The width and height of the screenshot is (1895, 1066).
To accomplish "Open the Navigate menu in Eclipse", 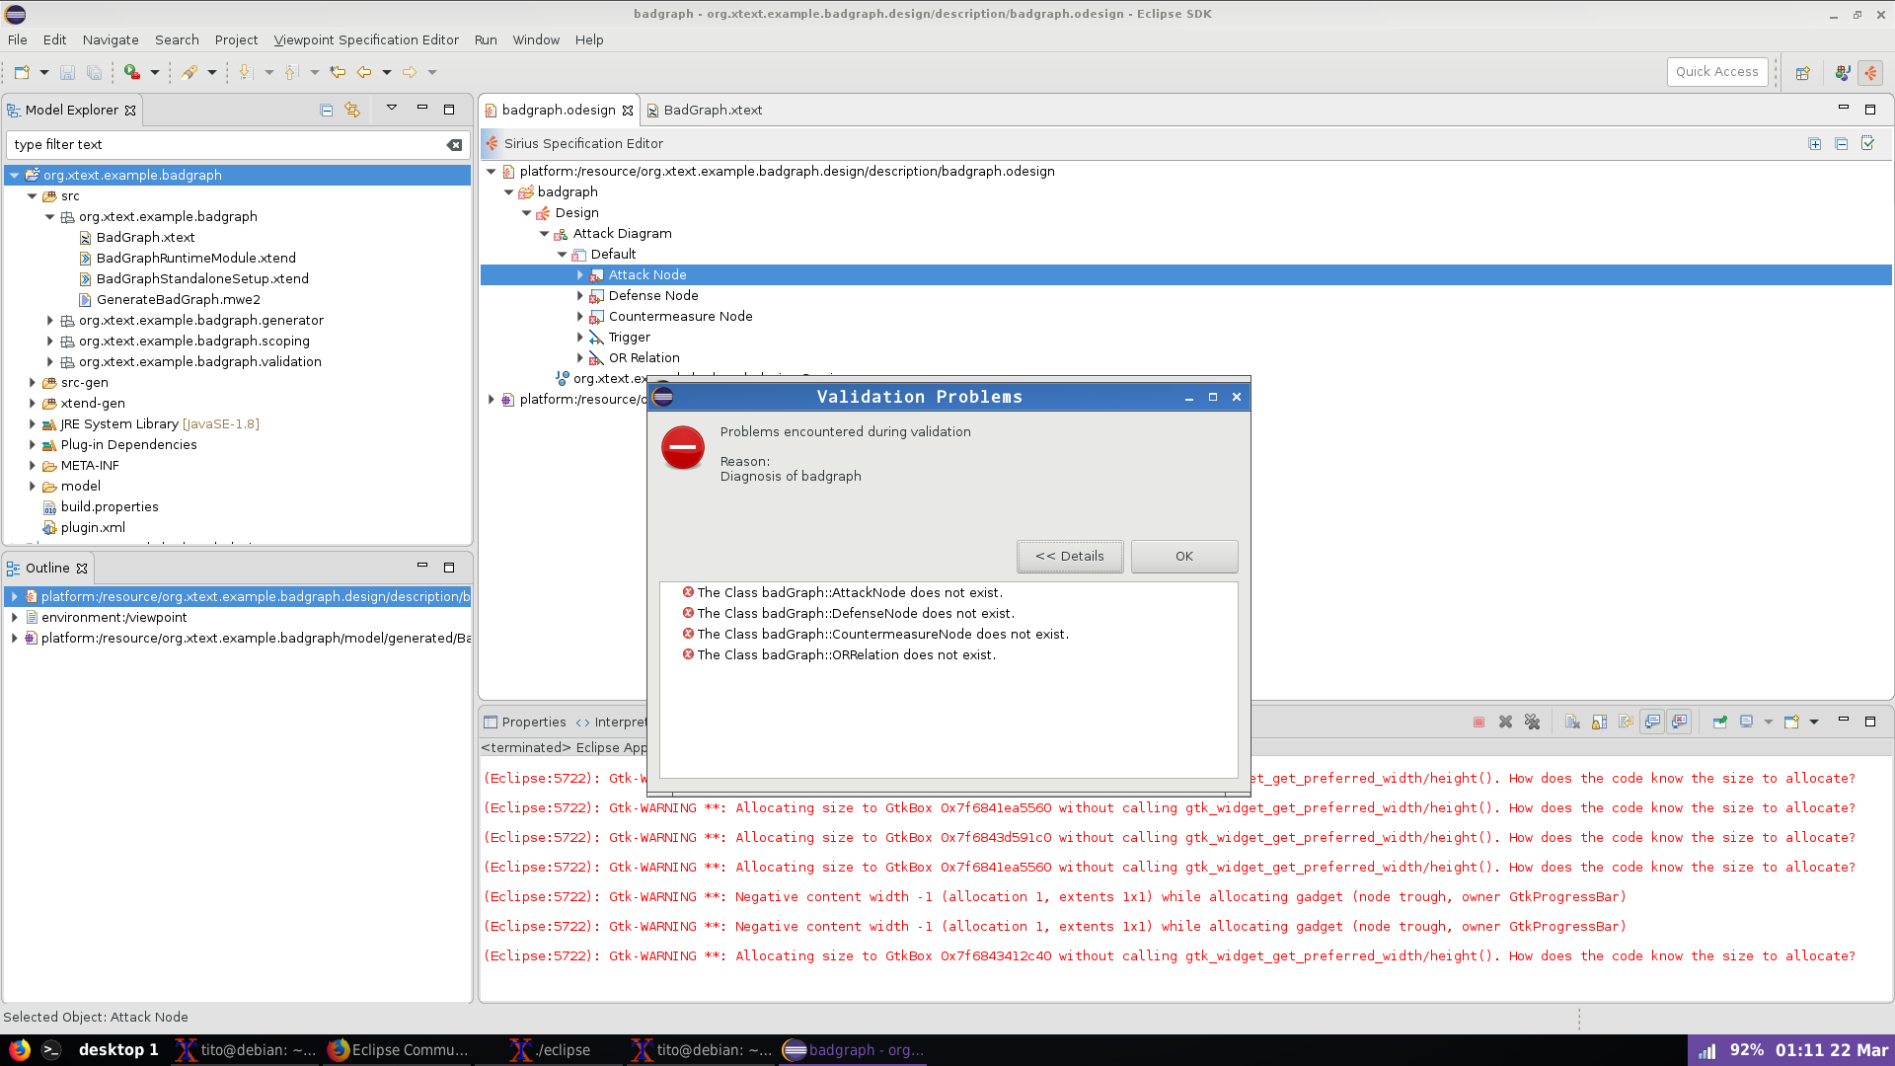I will pos(111,39).
